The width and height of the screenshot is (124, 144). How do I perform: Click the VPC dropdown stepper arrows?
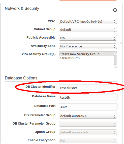point(114,22)
